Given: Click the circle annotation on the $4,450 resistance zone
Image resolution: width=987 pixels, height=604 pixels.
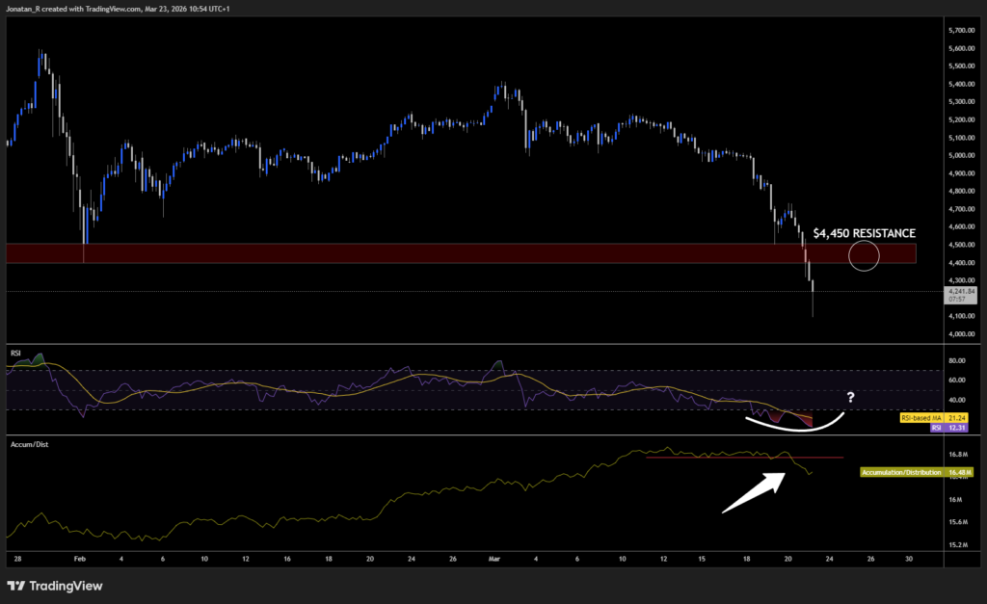Looking at the screenshot, I should (864, 255).
